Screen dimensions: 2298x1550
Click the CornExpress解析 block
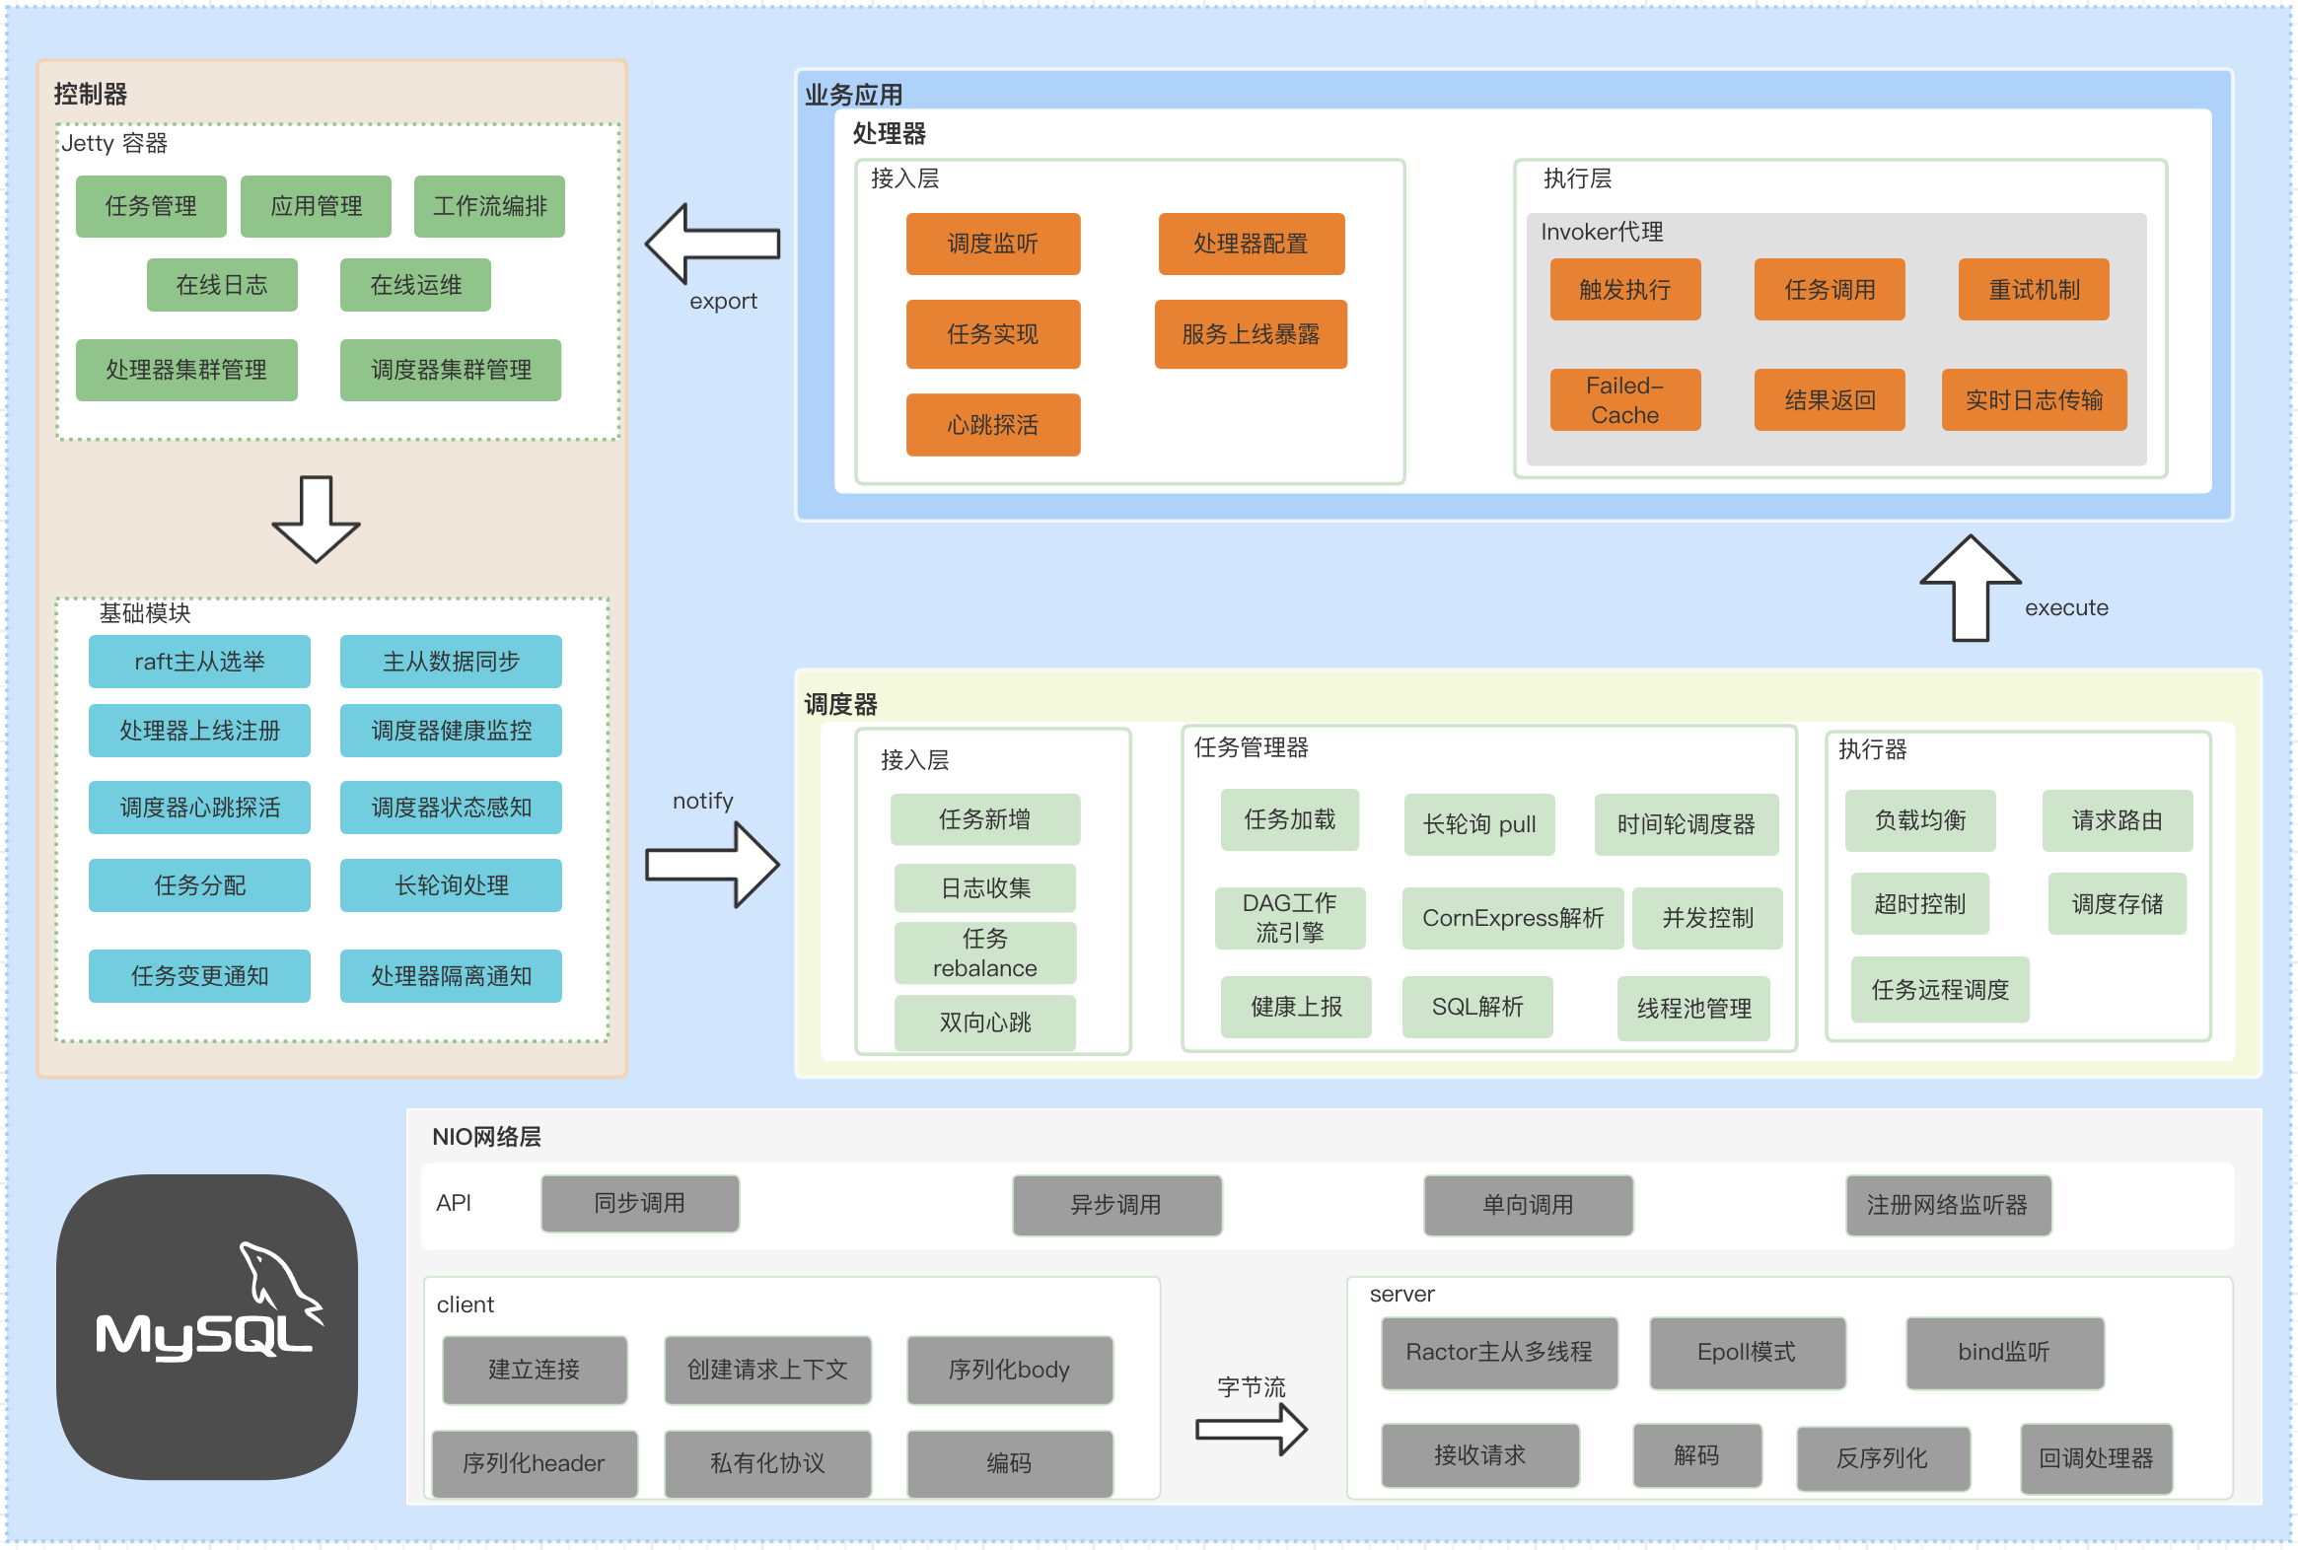click(x=1512, y=918)
